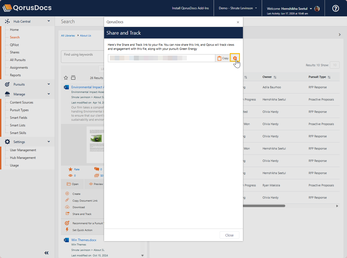The height and width of the screenshot is (258, 347).
Task: Go to All Pursuits in sidebar
Action: coord(18,60)
